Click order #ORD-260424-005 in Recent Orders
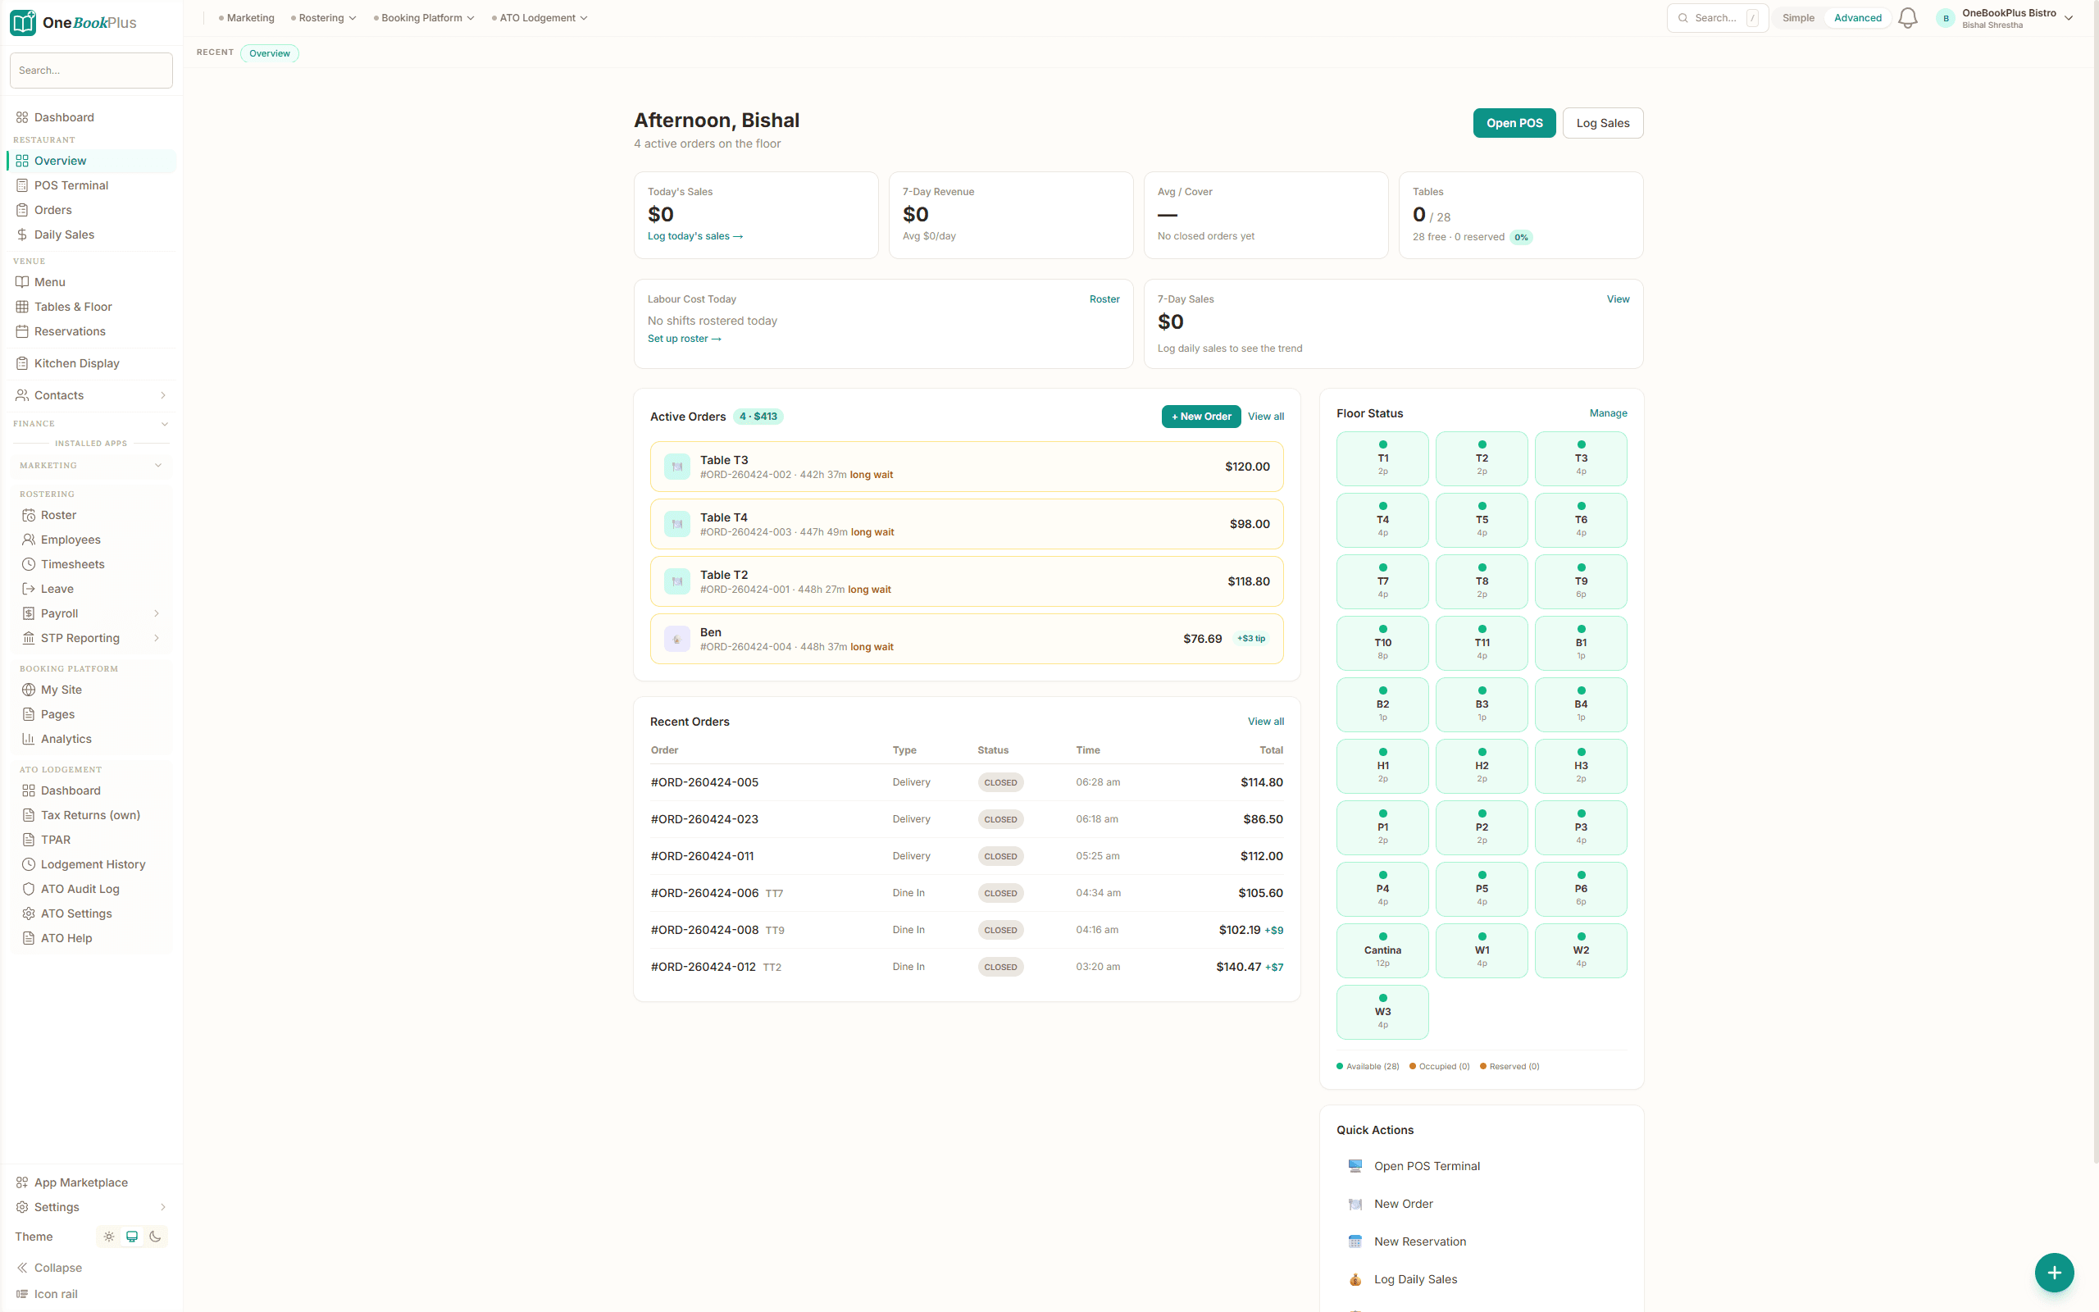2099x1312 pixels. pyautogui.click(x=704, y=781)
